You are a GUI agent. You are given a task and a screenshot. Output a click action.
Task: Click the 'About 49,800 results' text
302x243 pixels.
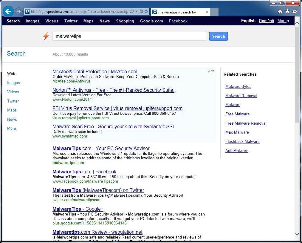coord(70,54)
